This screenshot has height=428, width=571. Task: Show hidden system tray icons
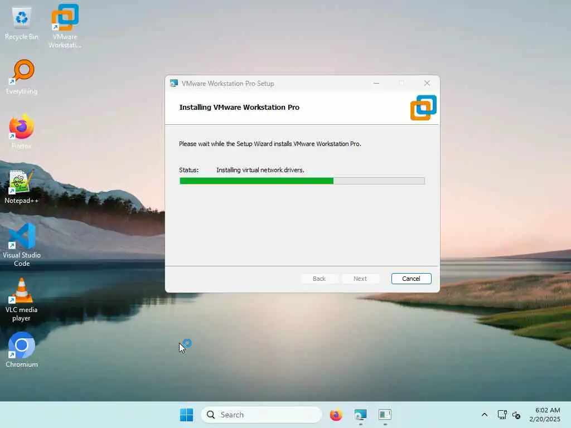[x=485, y=415]
